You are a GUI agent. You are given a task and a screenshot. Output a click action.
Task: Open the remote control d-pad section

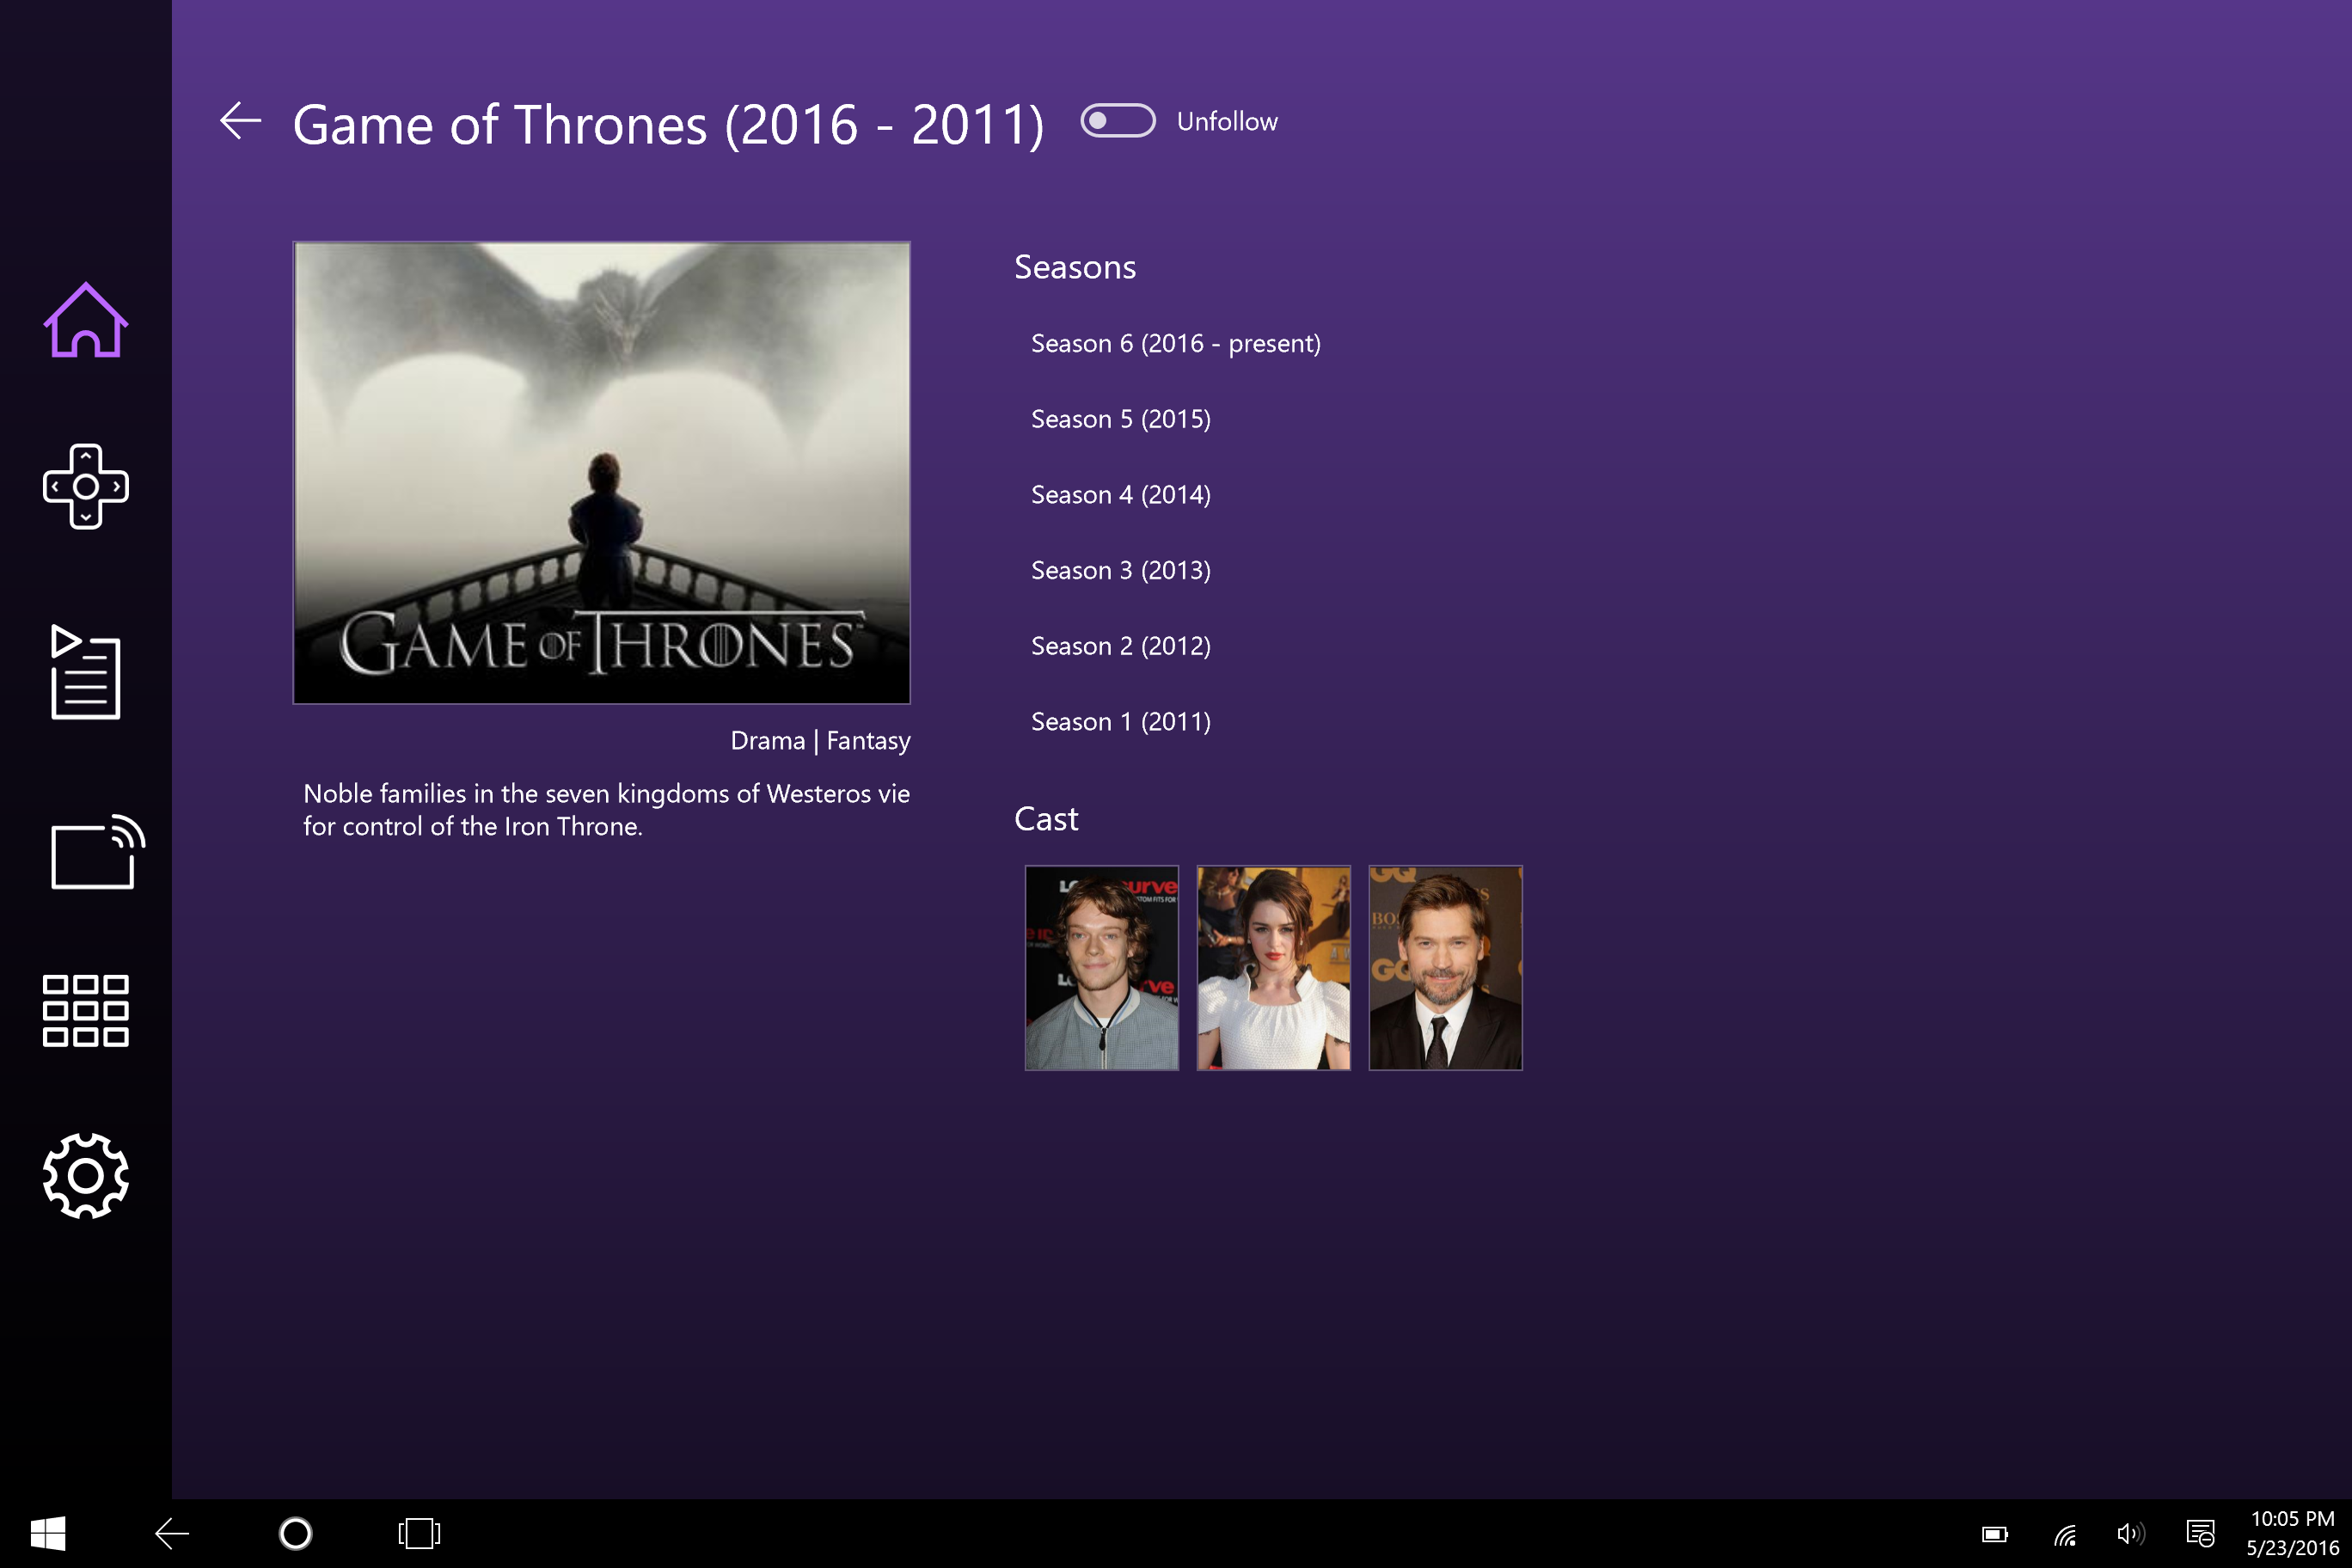(85, 486)
